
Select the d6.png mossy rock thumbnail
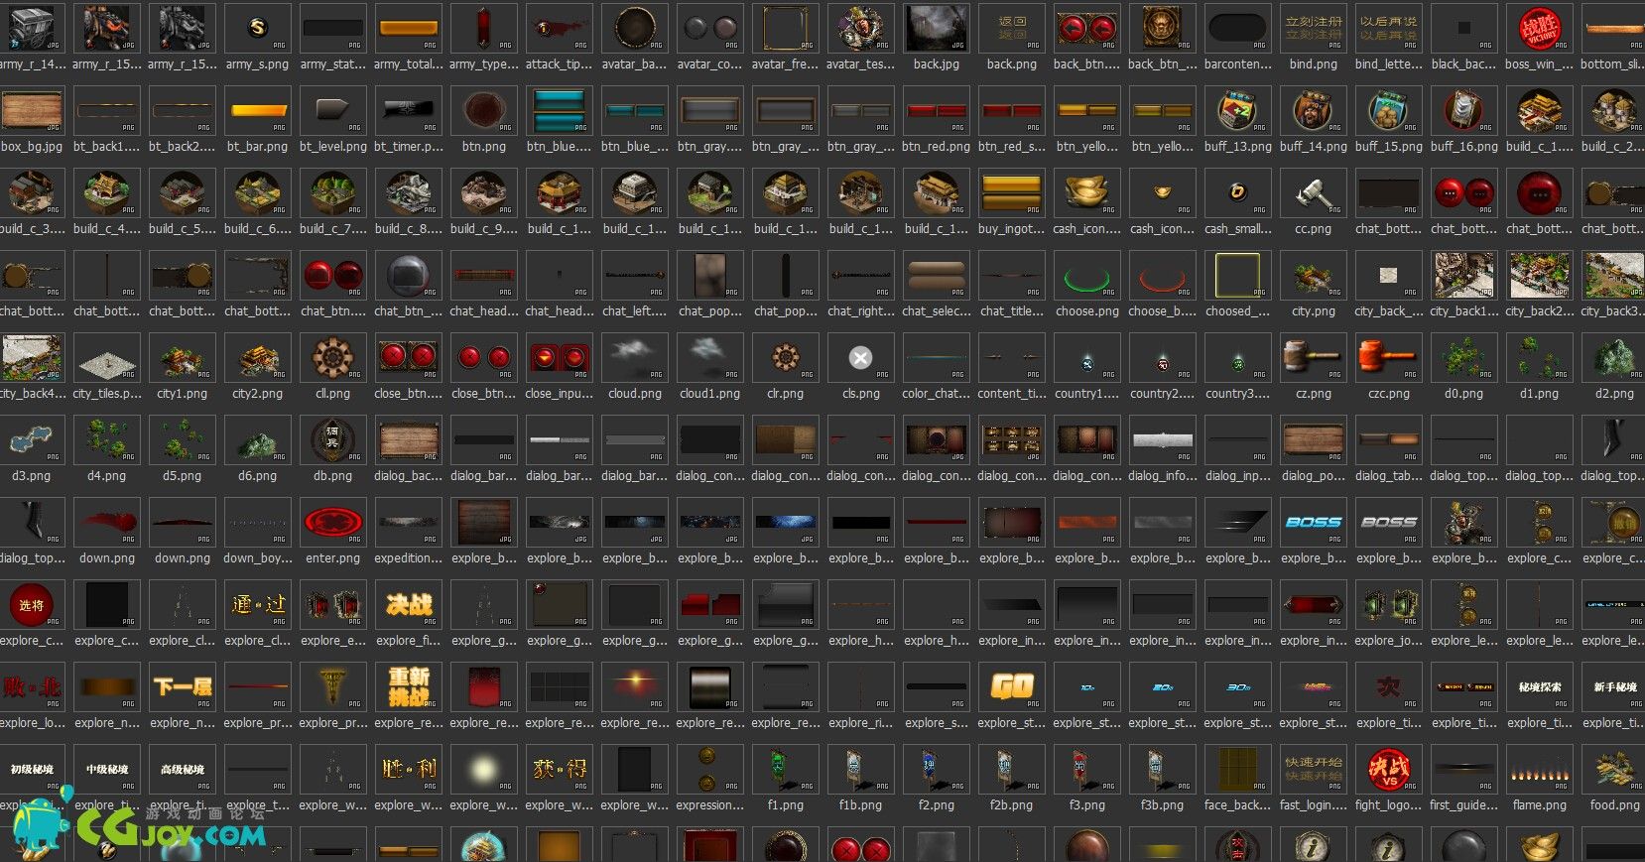(x=258, y=439)
